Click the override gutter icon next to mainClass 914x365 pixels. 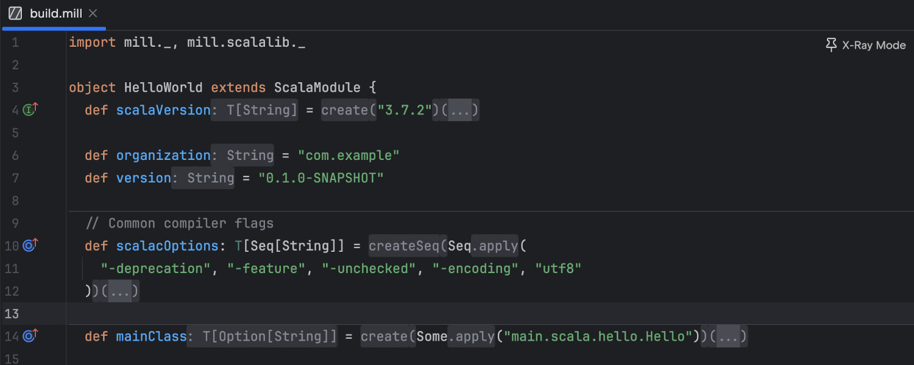(28, 336)
